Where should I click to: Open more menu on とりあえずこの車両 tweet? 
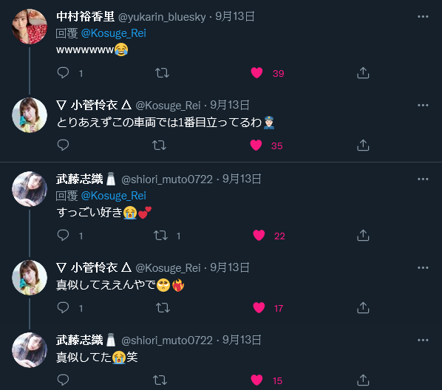point(423,105)
